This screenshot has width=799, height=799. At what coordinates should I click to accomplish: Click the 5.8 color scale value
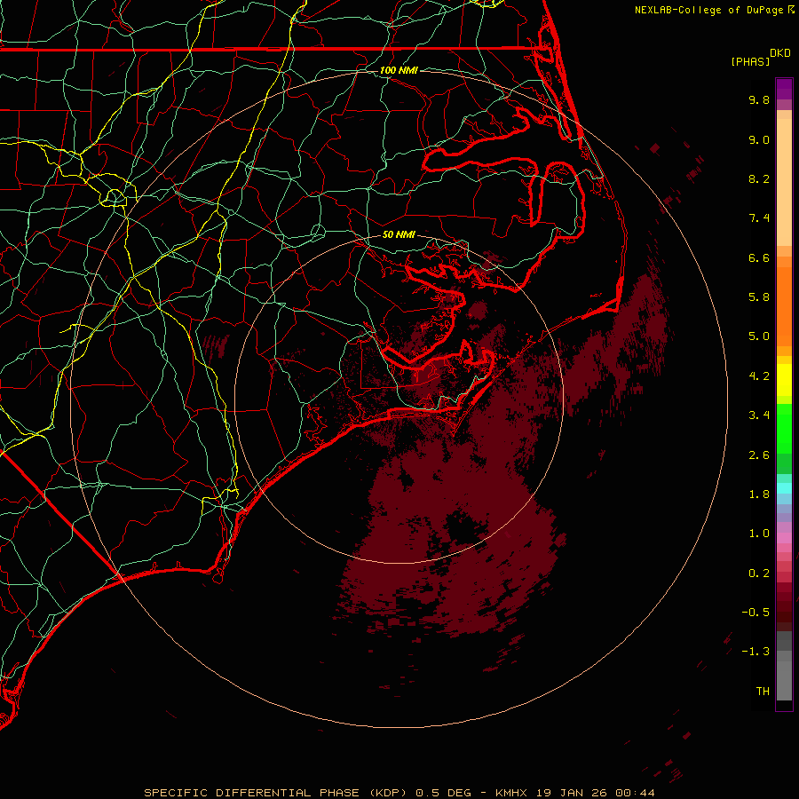(759, 297)
